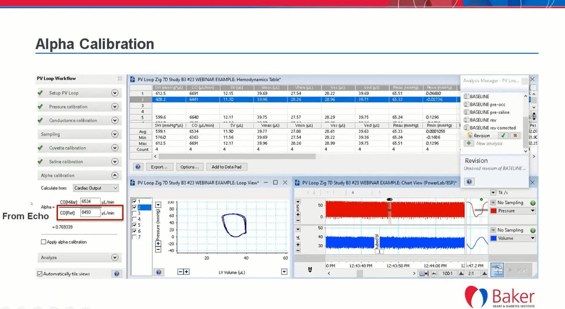Select BASELINE pre-saline analysis
The image size is (565, 309).
pyautogui.click(x=489, y=112)
